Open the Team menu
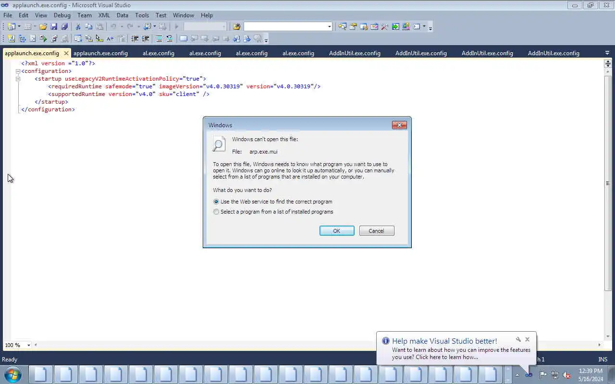 [84, 15]
